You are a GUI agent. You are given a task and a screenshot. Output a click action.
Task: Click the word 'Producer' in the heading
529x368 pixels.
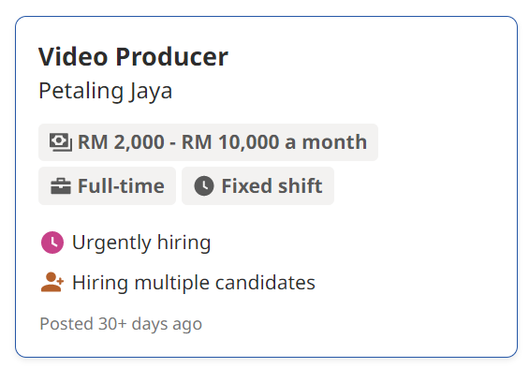pyautogui.click(x=171, y=57)
